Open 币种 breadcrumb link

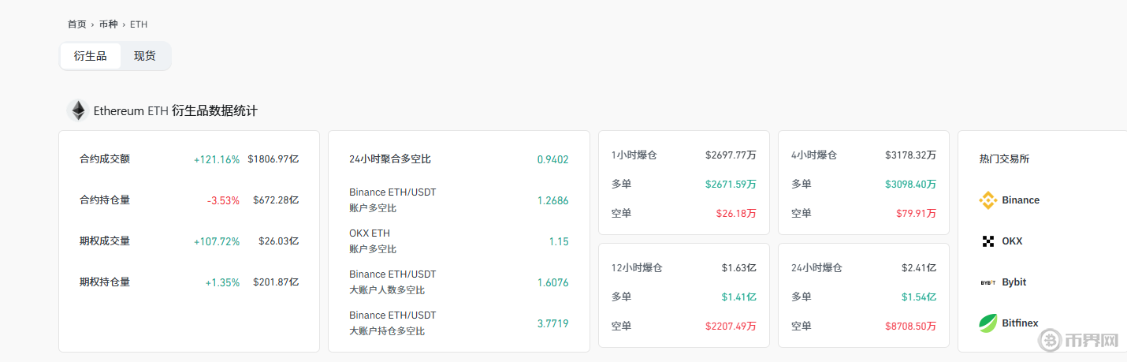pos(109,24)
